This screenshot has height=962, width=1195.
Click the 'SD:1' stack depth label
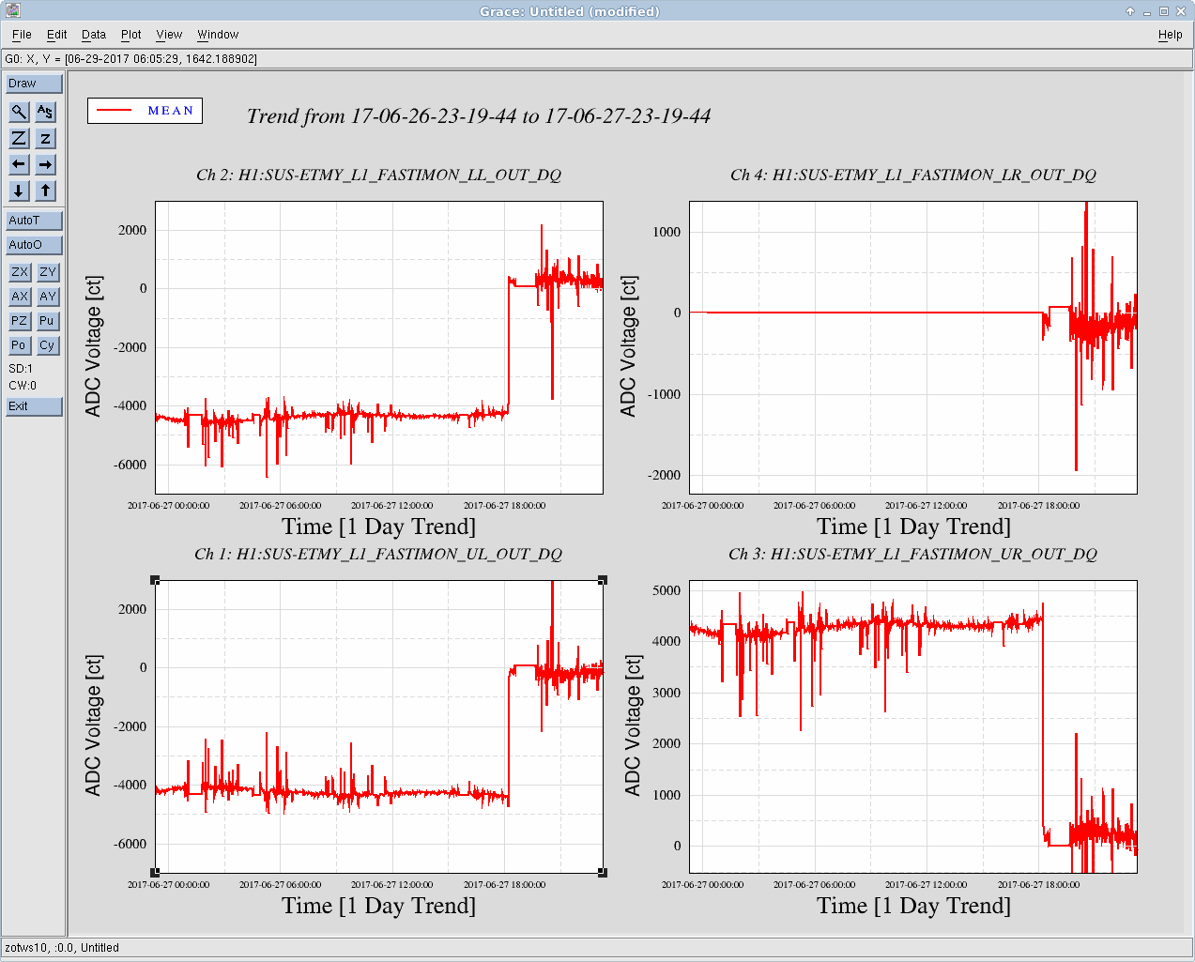(21, 369)
